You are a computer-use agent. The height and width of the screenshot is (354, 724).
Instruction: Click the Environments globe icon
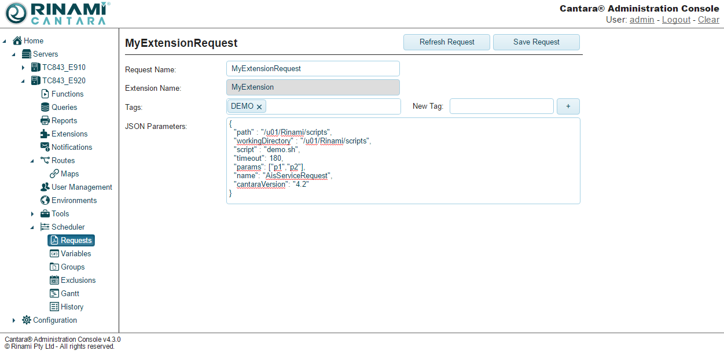[x=45, y=200]
